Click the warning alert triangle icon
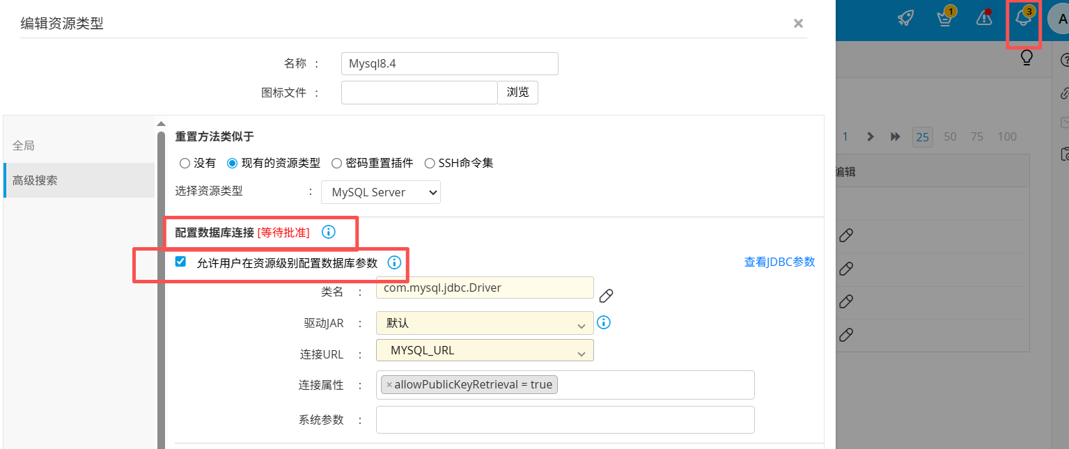This screenshot has width=1069, height=449. pos(984,18)
